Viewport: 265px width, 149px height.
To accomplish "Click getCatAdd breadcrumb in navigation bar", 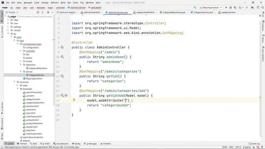I will (x=95, y=7).
